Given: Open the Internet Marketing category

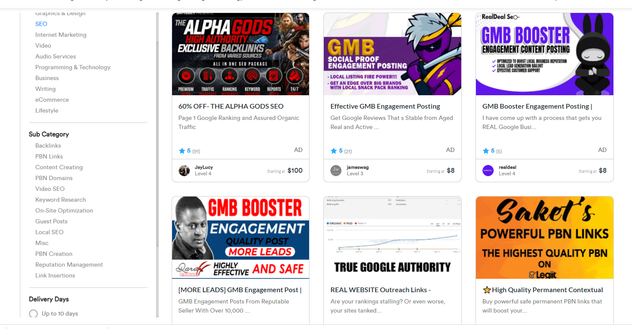Looking at the screenshot, I should pos(61,35).
